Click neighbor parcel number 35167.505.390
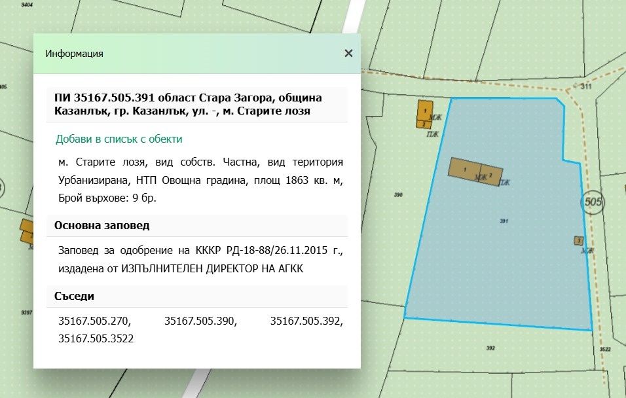 point(200,321)
